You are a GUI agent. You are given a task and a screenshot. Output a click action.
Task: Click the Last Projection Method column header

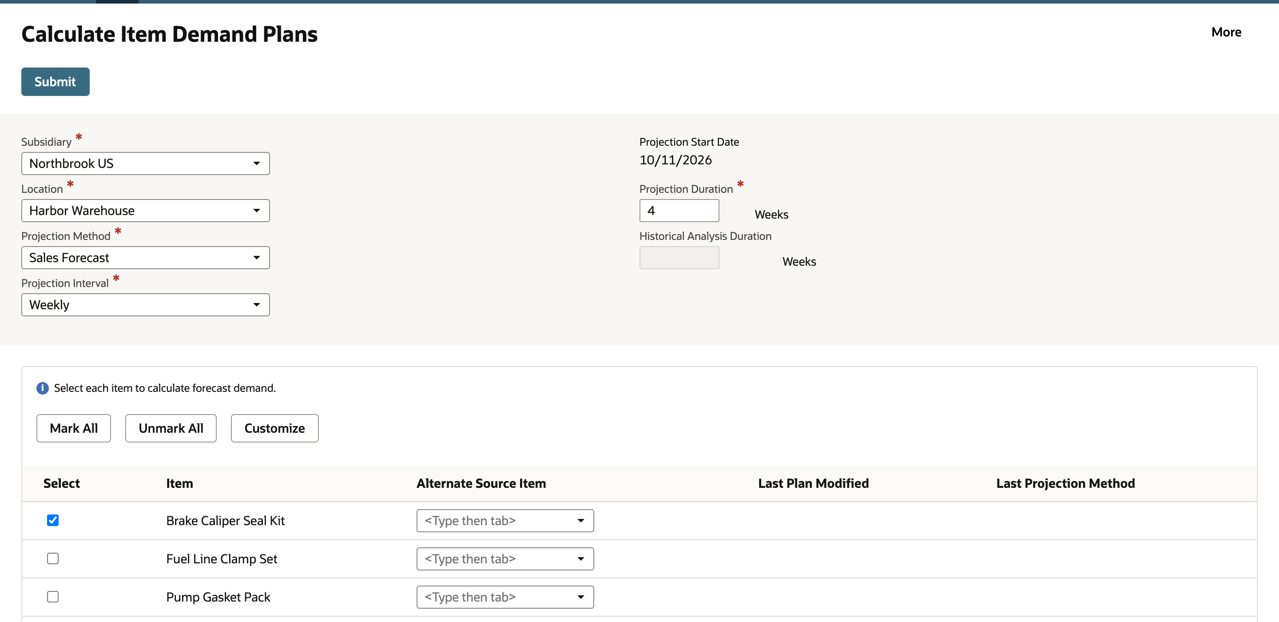click(1065, 483)
